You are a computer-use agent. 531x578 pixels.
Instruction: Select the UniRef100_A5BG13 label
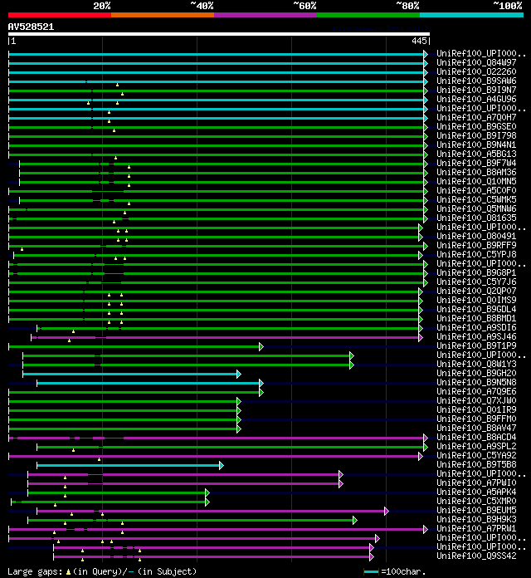coord(476,154)
